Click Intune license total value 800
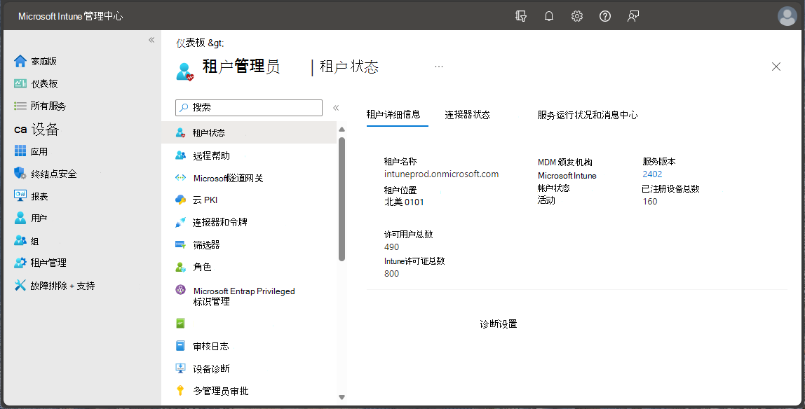The width and height of the screenshot is (805, 409). click(391, 274)
